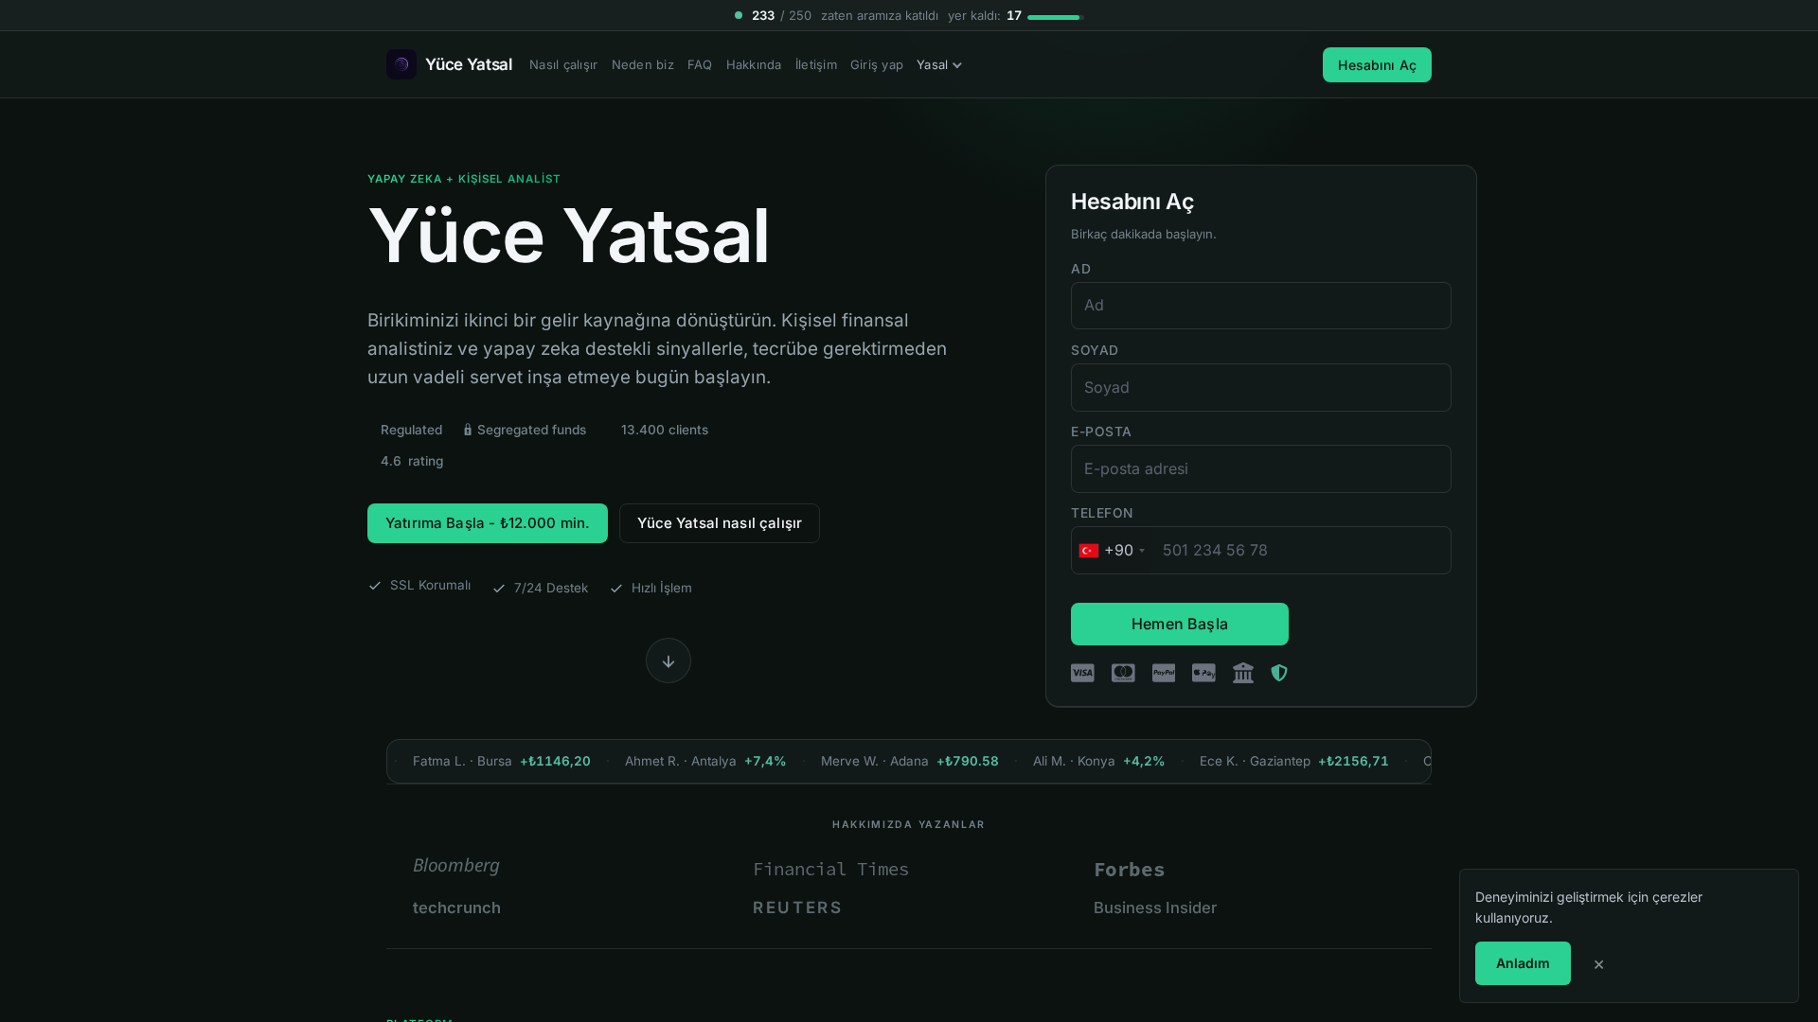This screenshot has width=1818, height=1022.
Task: Click the Turkish flag icon in phone field
Action: point(1089,551)
